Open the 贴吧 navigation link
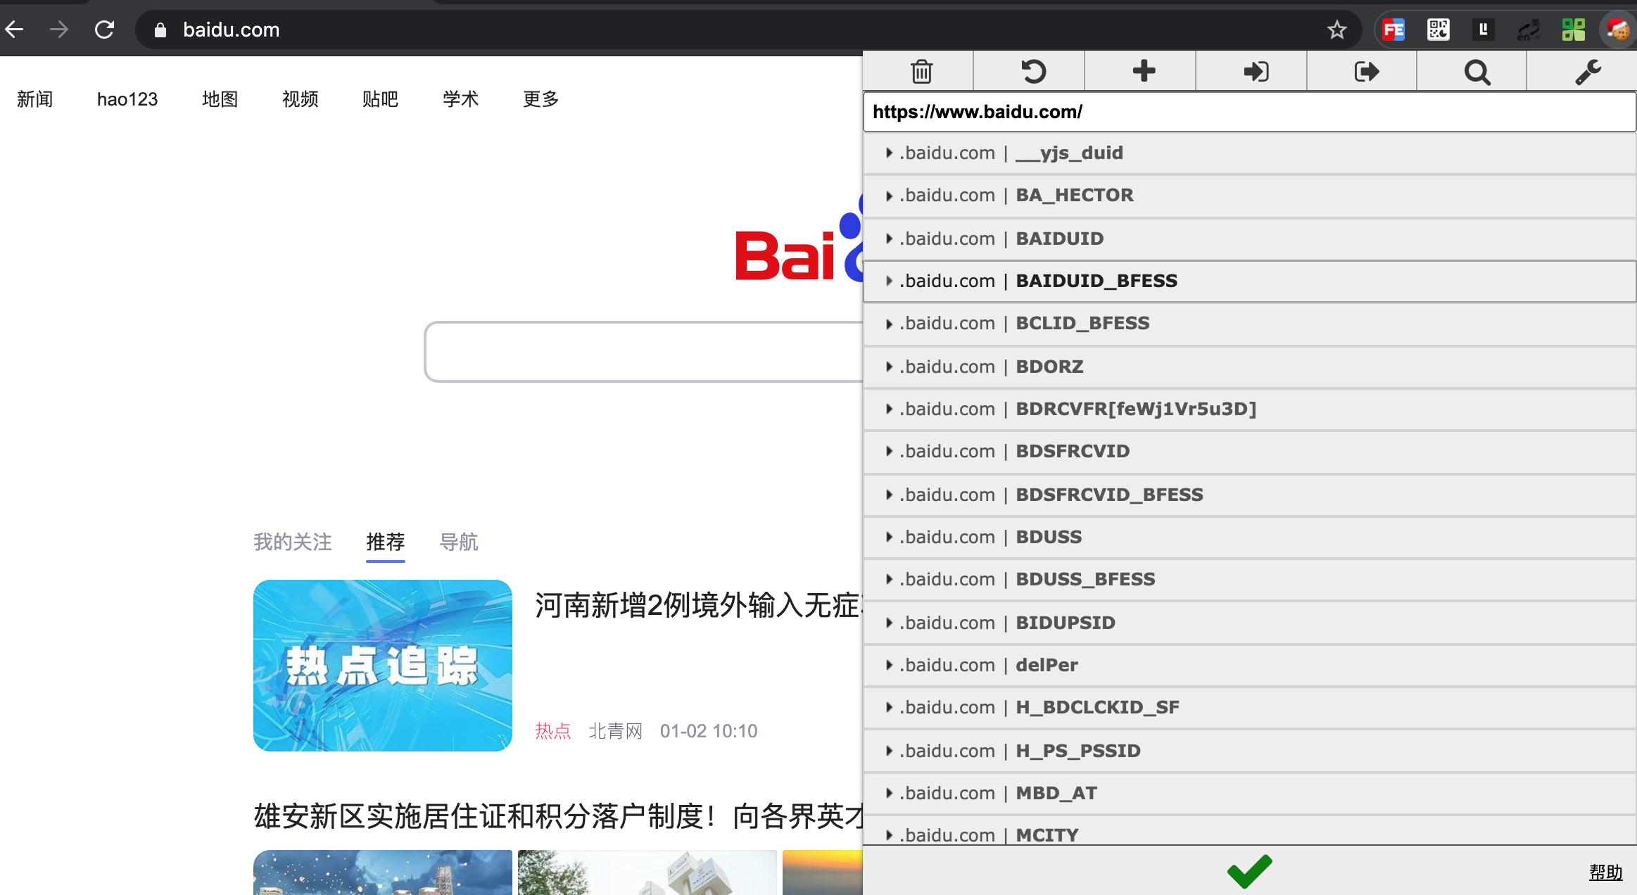 point(380,99)
